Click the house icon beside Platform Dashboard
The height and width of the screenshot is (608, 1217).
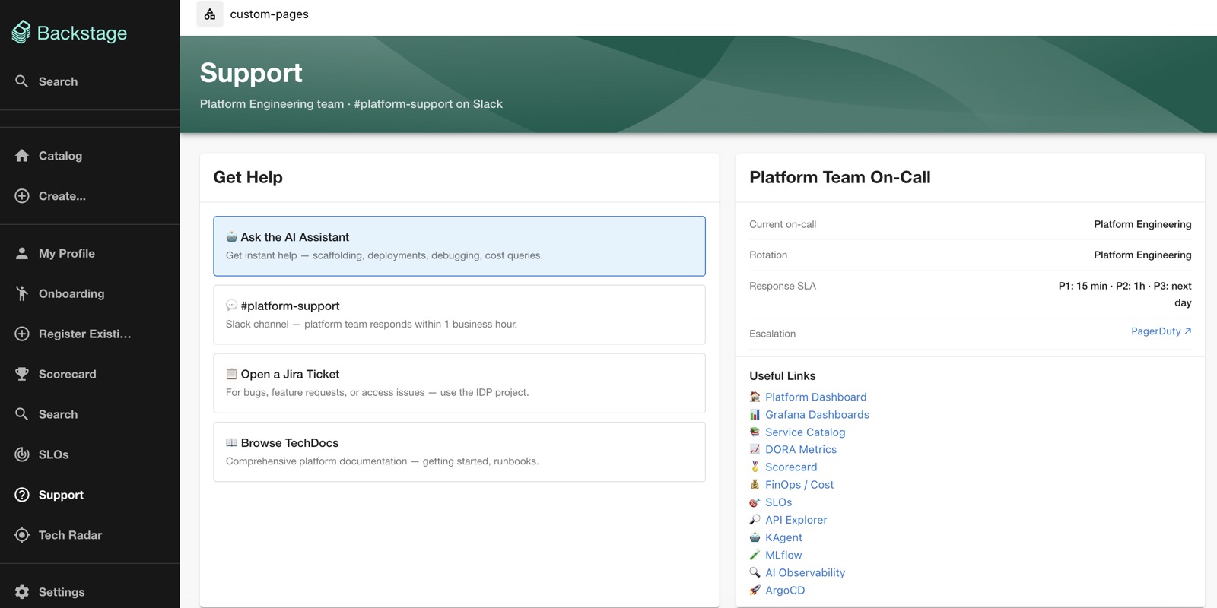point(755,397)
